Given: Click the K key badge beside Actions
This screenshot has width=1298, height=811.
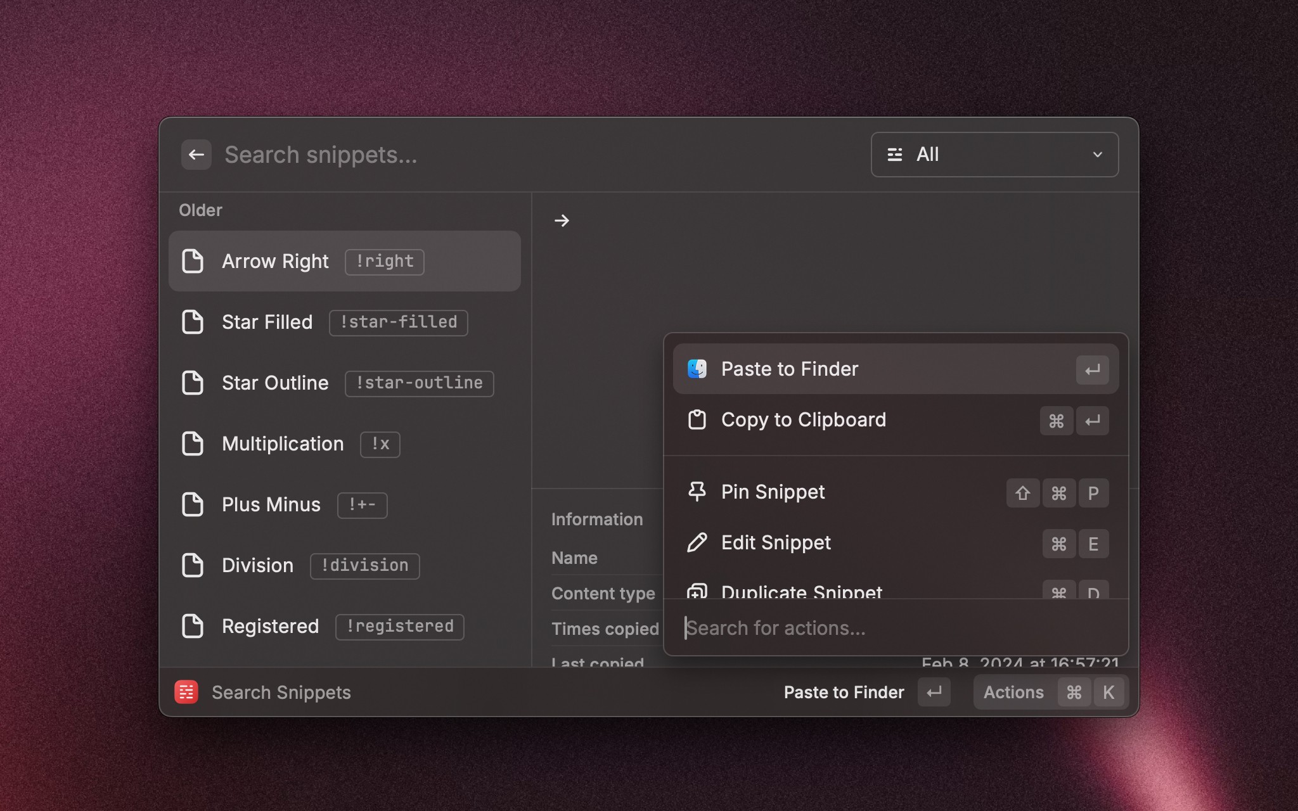Looking at the screenshot, I should click(1108, 692).
